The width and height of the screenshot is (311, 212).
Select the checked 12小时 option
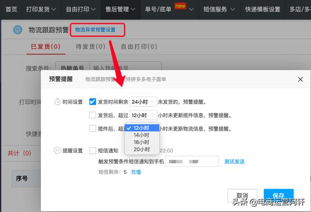[142, 128]
